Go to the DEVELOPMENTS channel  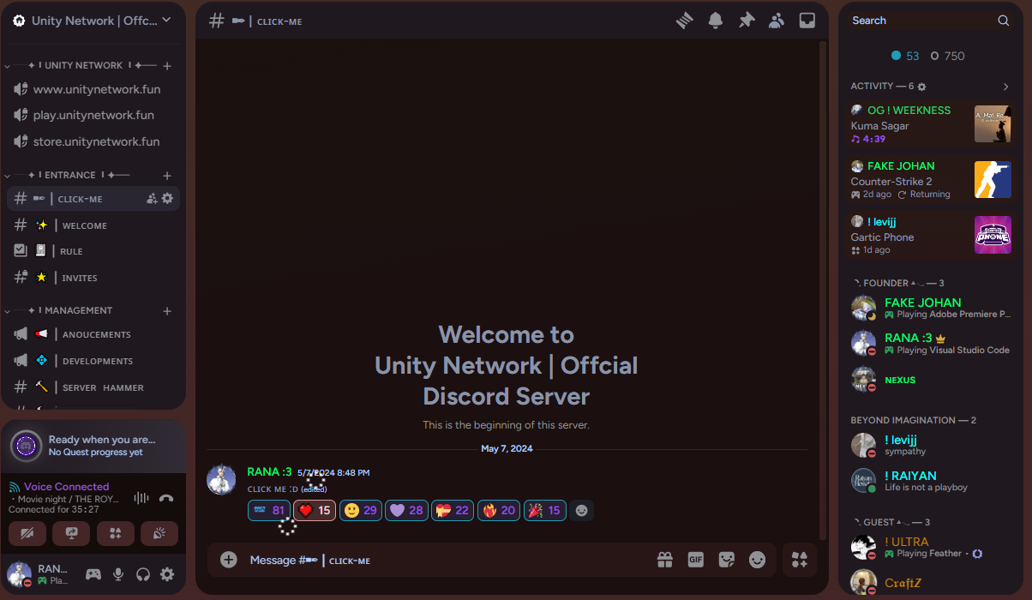pos(93,361)
